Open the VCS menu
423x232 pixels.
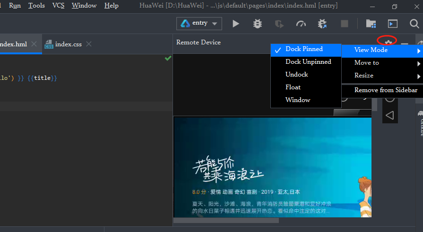[58, 6]
